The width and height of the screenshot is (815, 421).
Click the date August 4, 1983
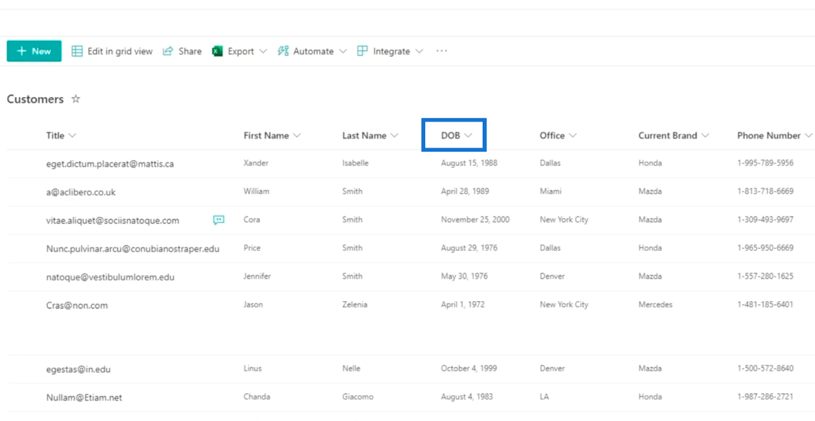point(467,397)
